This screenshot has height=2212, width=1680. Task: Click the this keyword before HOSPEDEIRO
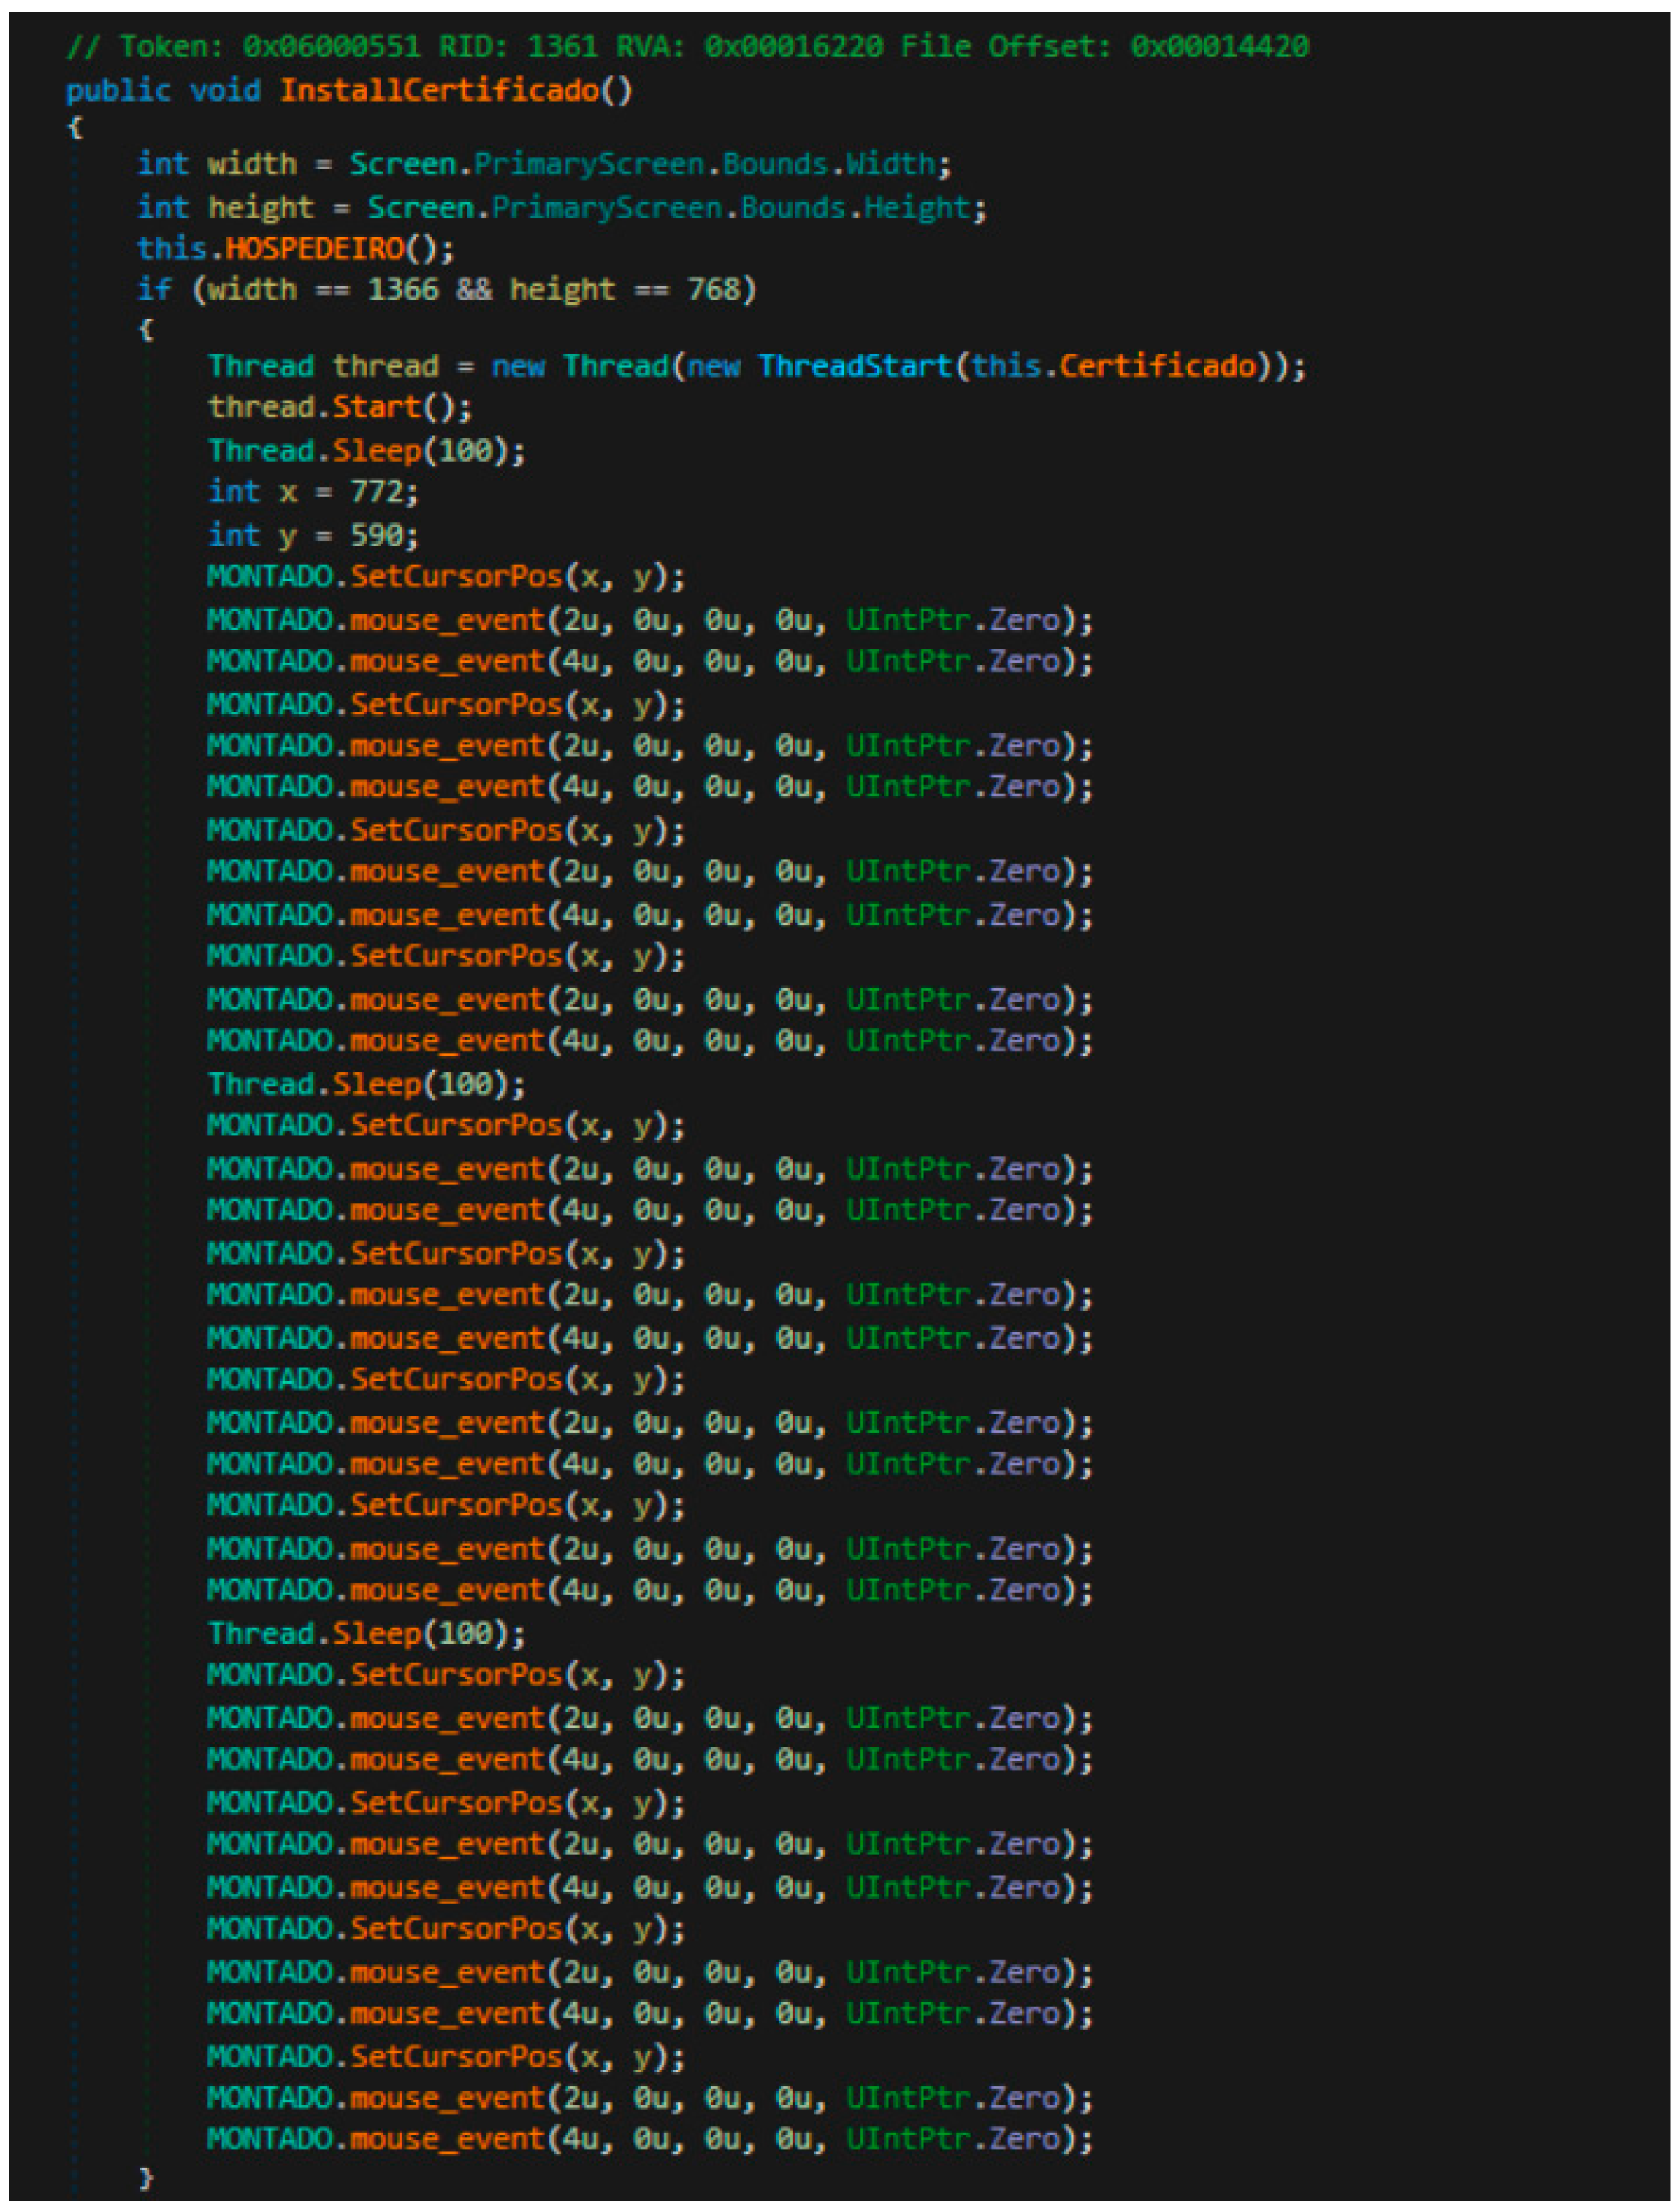171,248
